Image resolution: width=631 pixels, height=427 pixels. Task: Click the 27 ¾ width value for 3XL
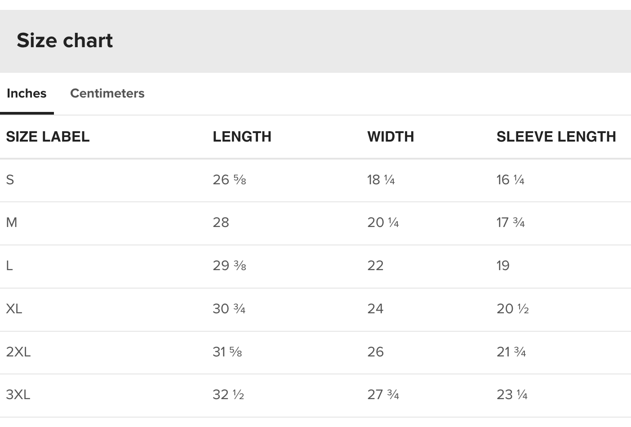coord(383,395)
